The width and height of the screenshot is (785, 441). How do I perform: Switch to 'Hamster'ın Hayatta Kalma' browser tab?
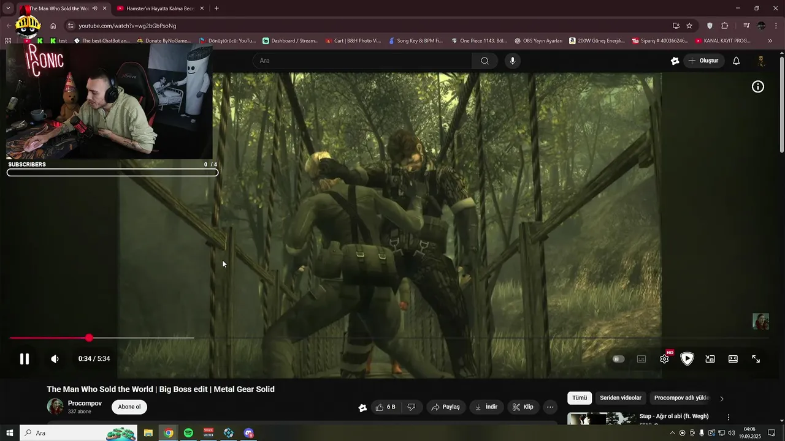click(159, 9)
